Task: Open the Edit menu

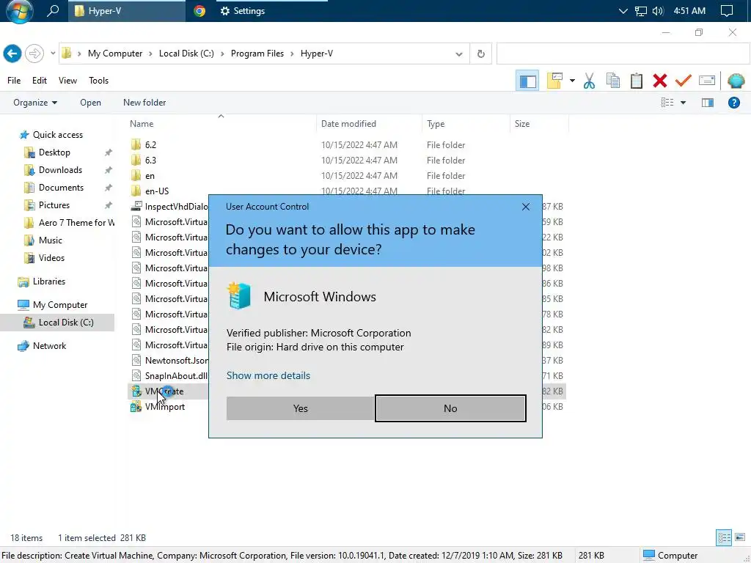Action: click(x=40, y=81)
